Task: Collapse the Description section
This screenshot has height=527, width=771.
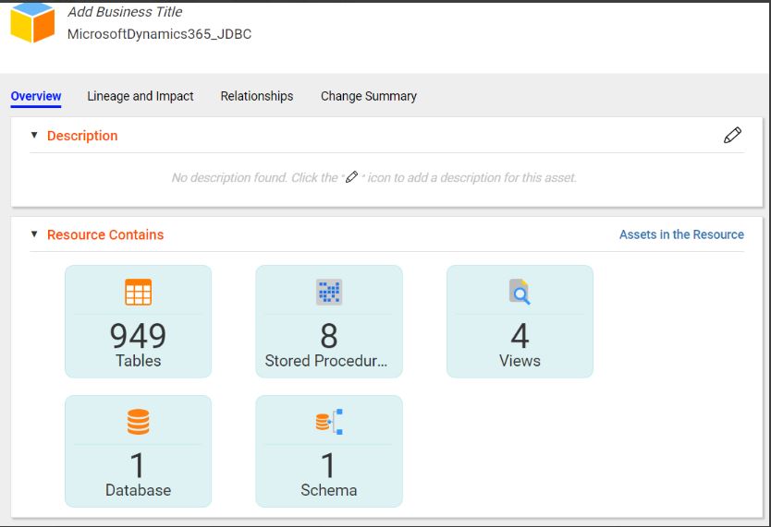Action: point(34,135)
